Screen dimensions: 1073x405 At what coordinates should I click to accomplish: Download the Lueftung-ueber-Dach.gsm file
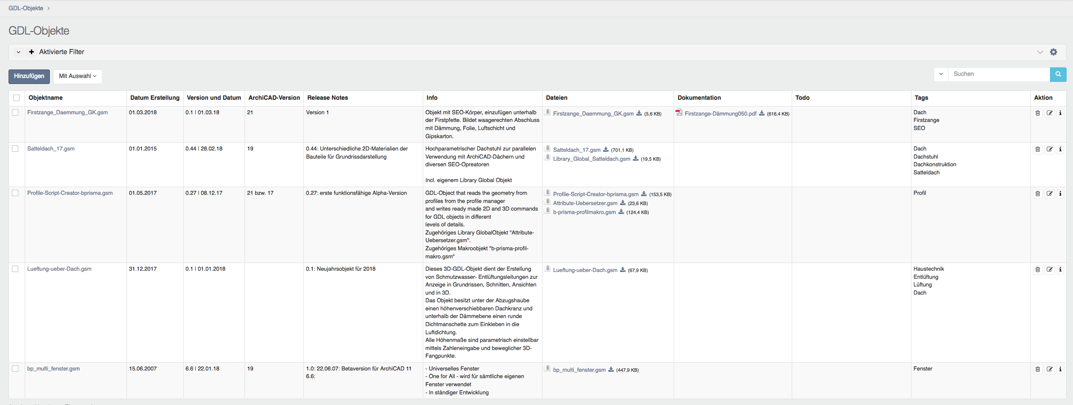(x=623, y=270)
